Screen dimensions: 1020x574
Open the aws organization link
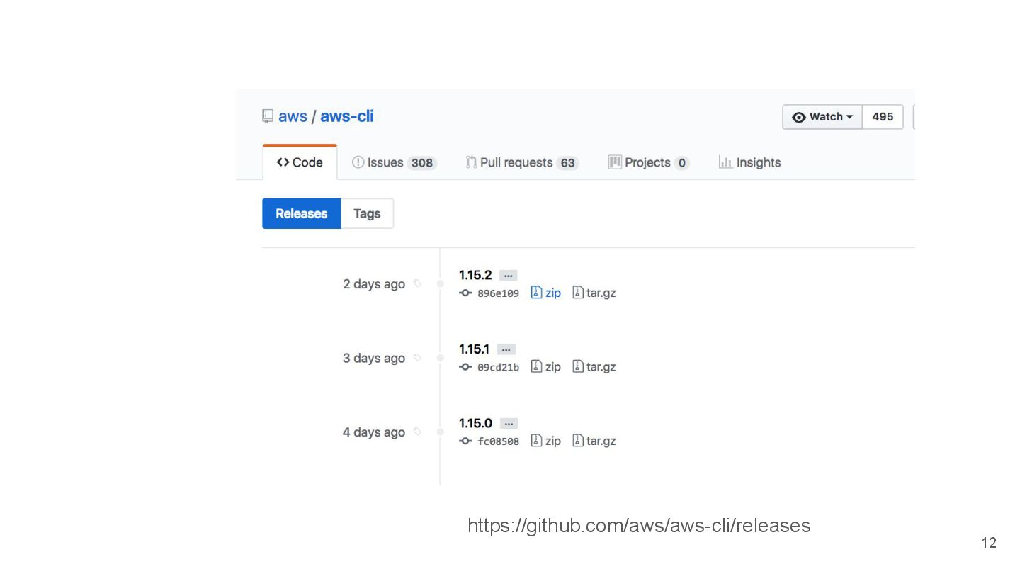[293, 117]
